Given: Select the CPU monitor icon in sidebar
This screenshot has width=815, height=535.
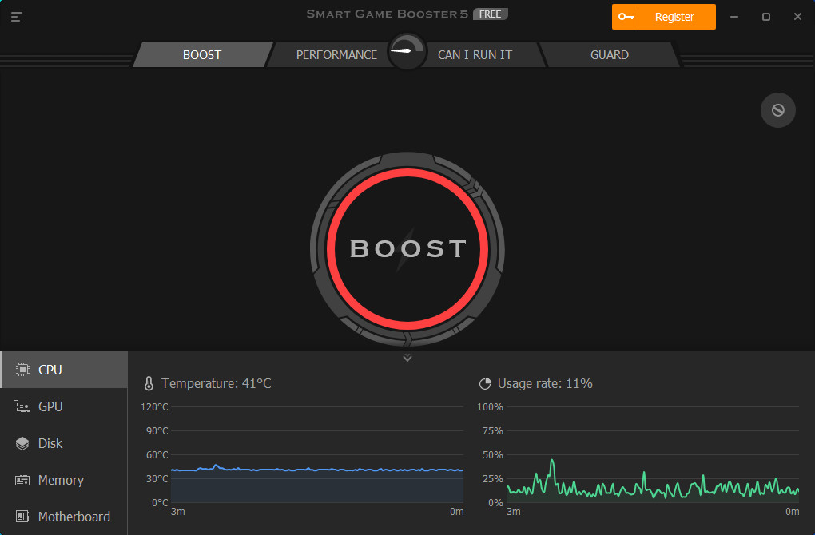Looking at the screenshot, I should [22, 369].
